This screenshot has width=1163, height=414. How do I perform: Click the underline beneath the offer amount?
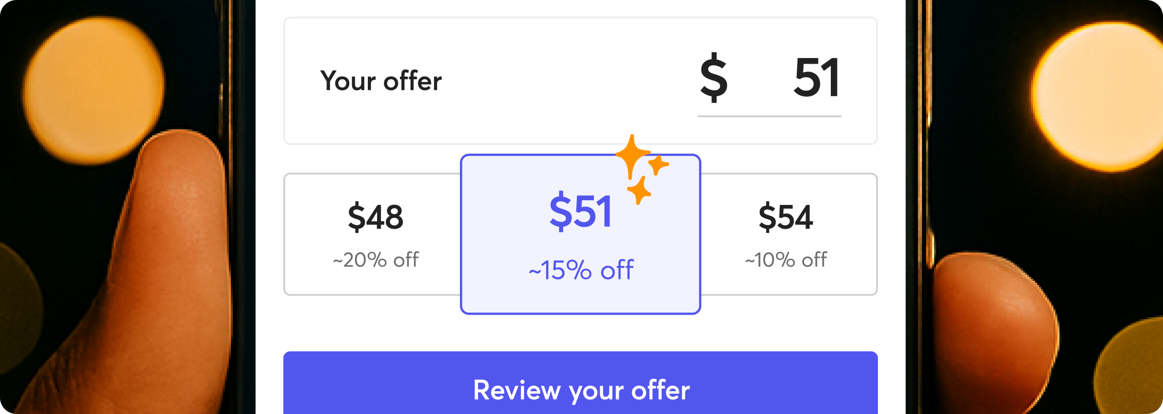tap(769, 116)
